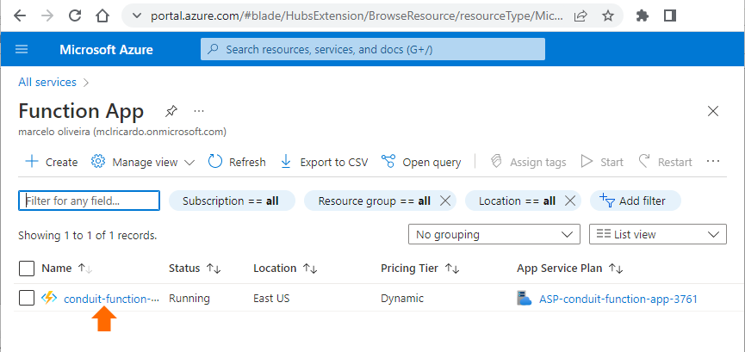Click the function app lightning icon in row
The height and width of the screenshot is (352, 745).
pyautogui.click(x=49, y=299)
